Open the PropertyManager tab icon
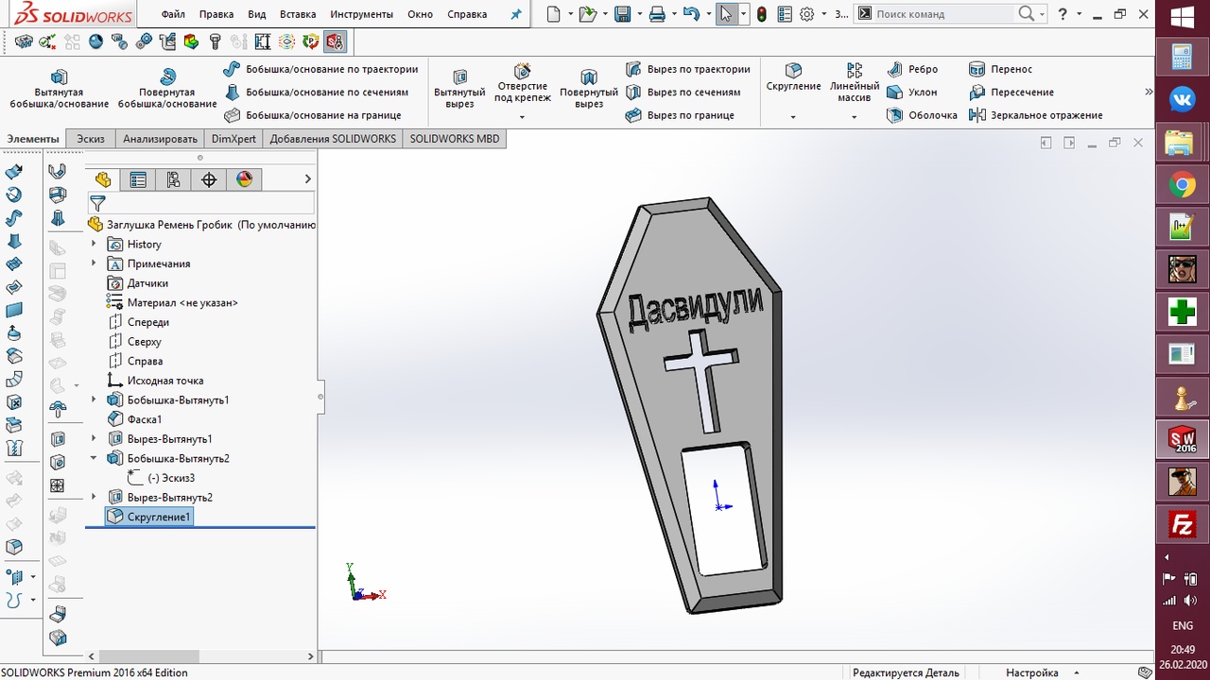Screen dimensions: 1210x680 tap(138, 179)
